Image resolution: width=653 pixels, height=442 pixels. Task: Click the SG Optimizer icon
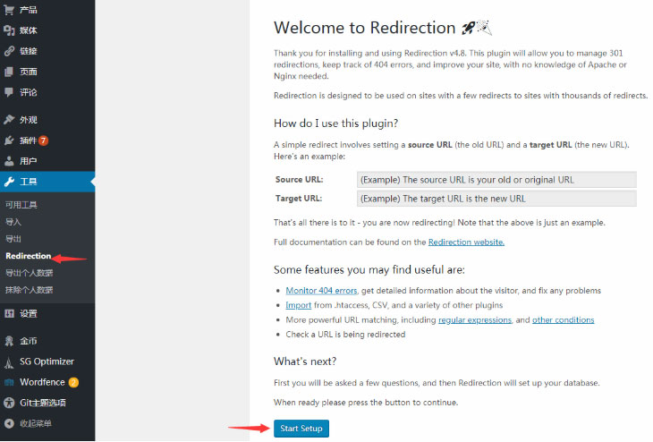pyautogui.click(x=9, y=362)
